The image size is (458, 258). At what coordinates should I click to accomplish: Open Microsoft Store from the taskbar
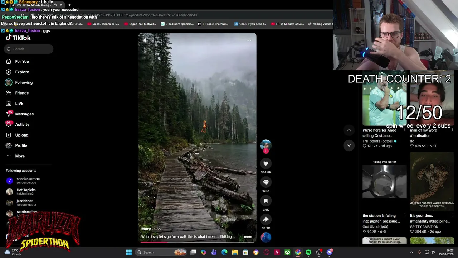pos(245,252)
